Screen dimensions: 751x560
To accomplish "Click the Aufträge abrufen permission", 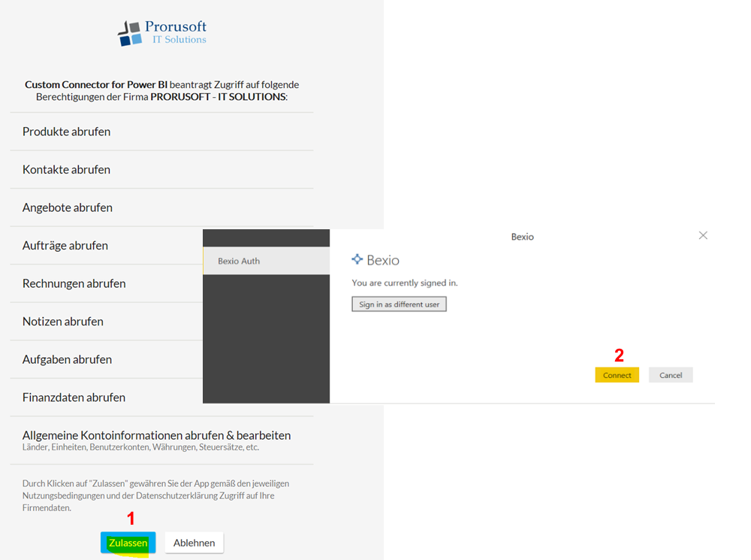I will coord(65,246).
